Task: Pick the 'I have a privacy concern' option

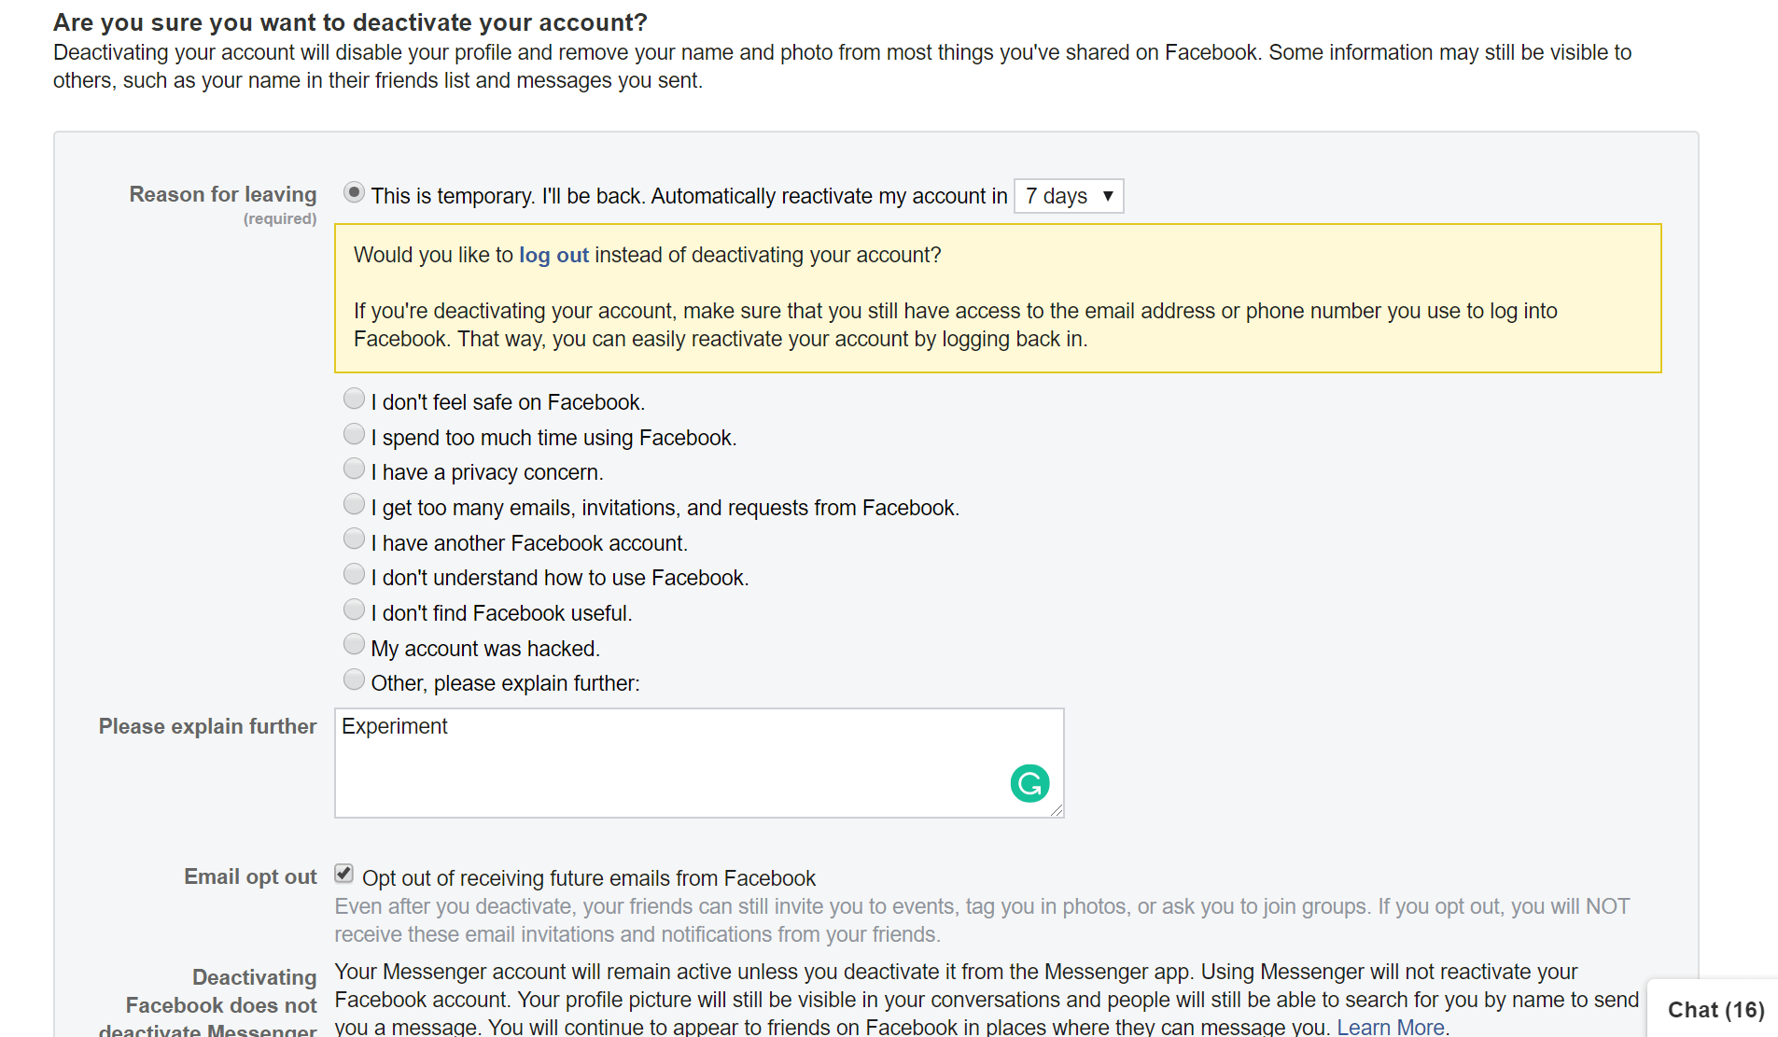Action: 354,469
